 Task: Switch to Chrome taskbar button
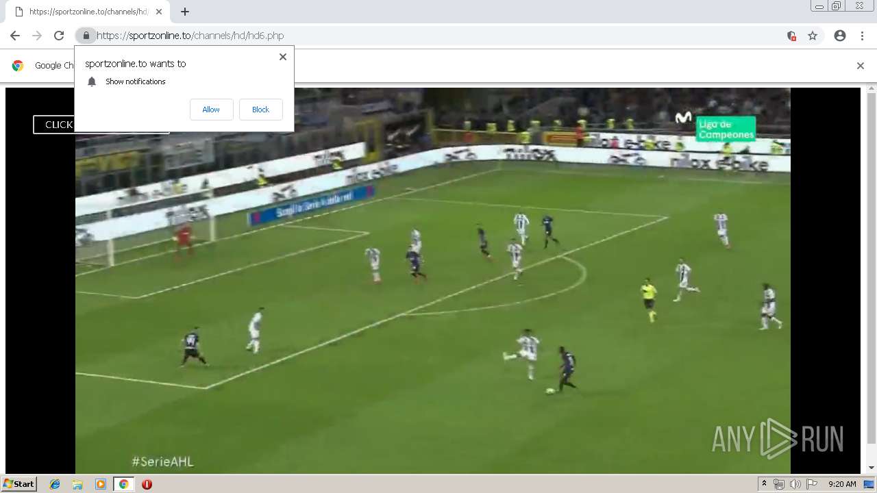pos(123,484)
